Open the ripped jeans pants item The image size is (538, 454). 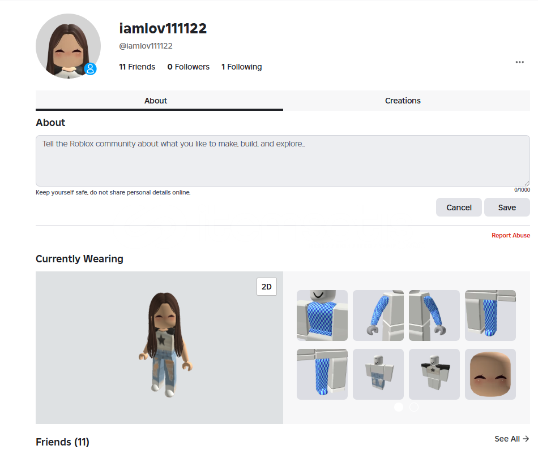pos(378,374)
